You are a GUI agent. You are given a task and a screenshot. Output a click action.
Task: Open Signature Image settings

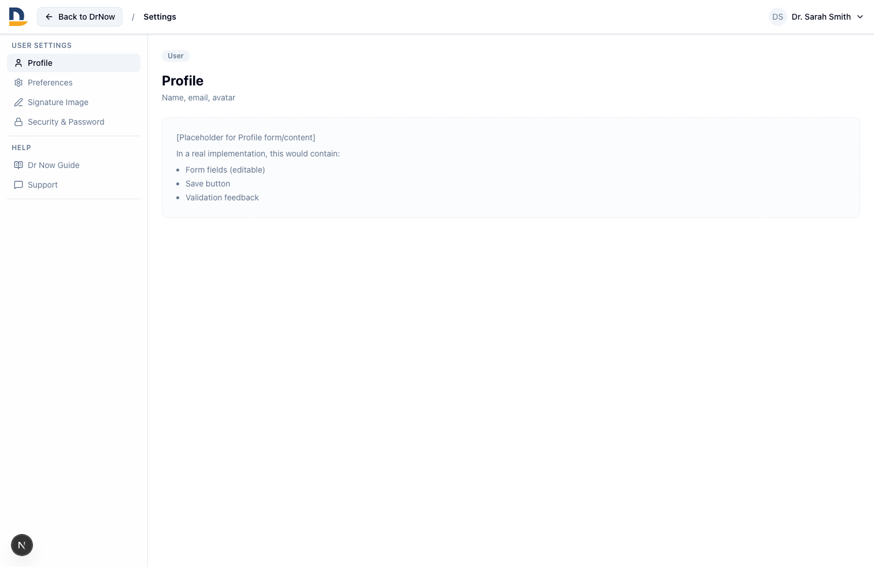tap(73, 102)
